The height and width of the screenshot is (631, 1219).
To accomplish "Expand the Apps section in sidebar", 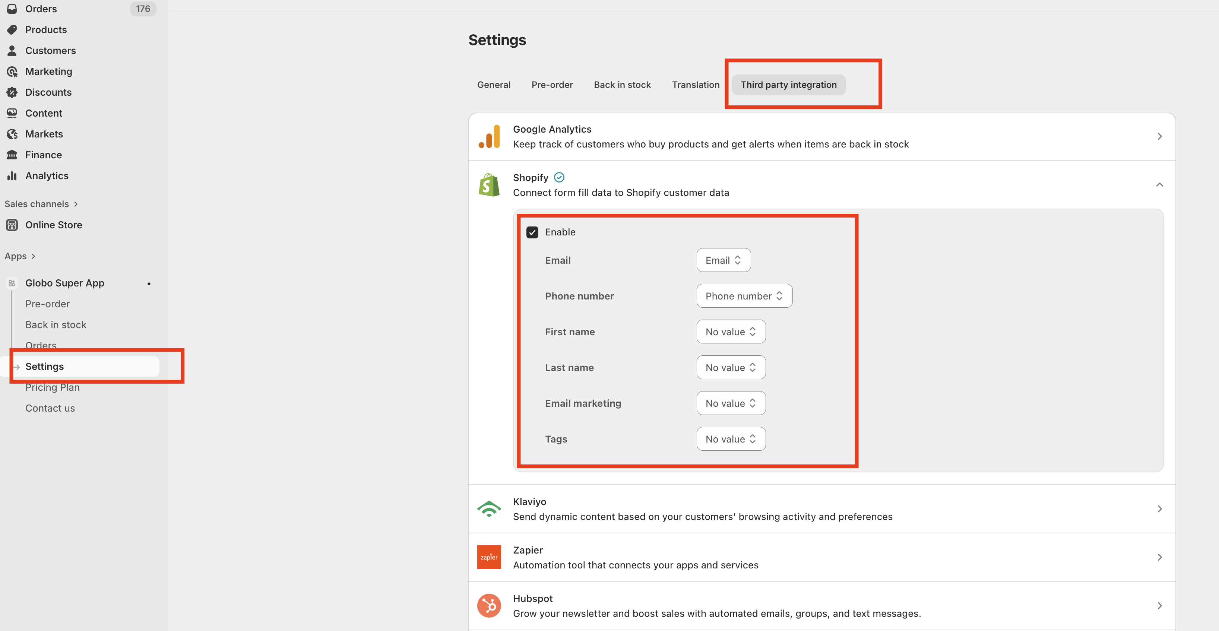I will [x=20, y=256].
